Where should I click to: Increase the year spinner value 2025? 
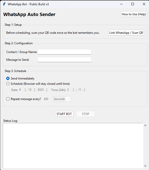[47, 89]
